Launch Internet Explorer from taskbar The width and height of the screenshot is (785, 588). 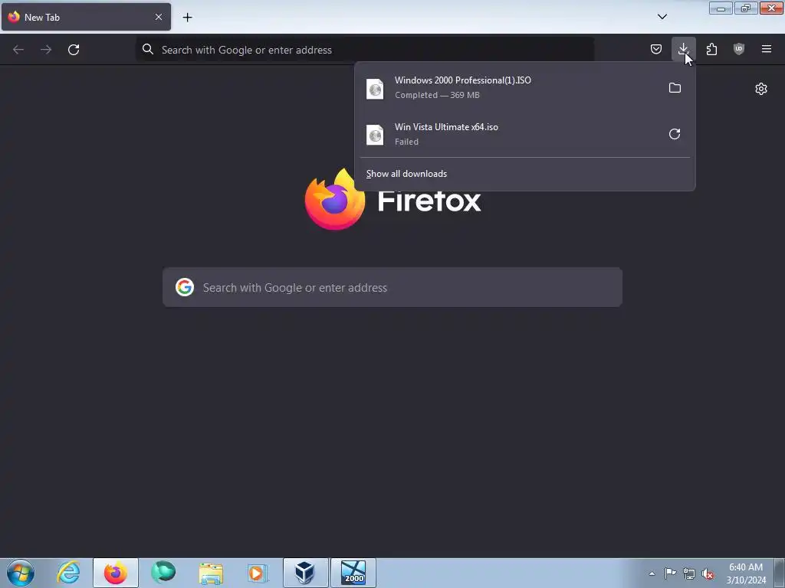[68, 573]
